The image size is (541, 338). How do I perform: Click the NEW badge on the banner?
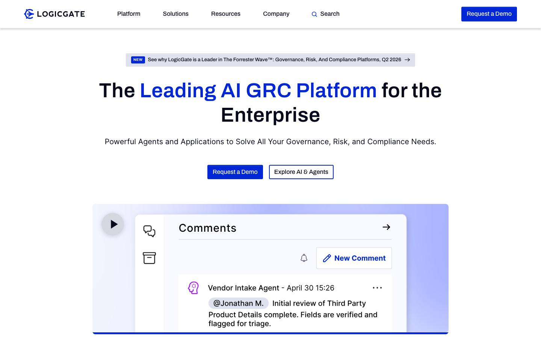[x=138, y=60]
